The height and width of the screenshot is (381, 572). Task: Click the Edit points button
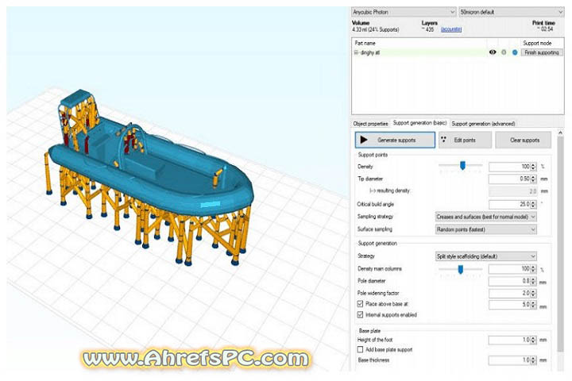pos(465,140)
